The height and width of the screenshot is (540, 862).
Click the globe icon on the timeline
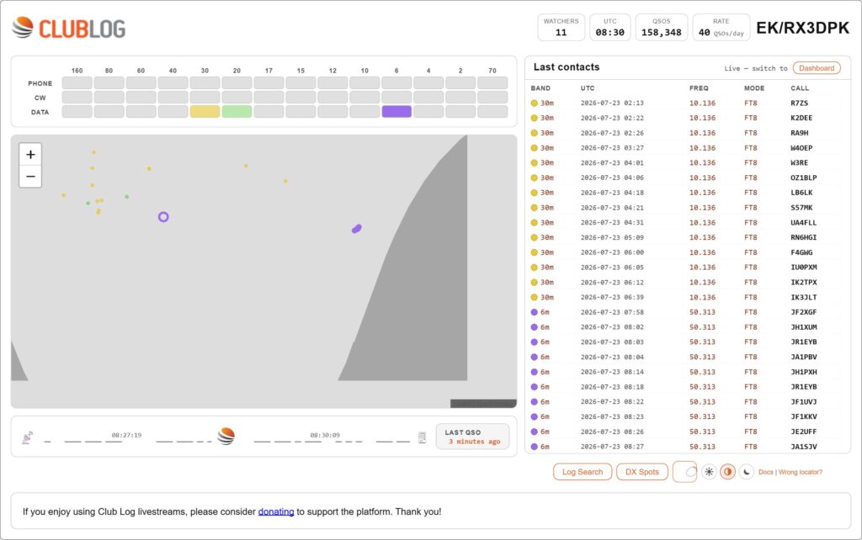click(226, 437)
